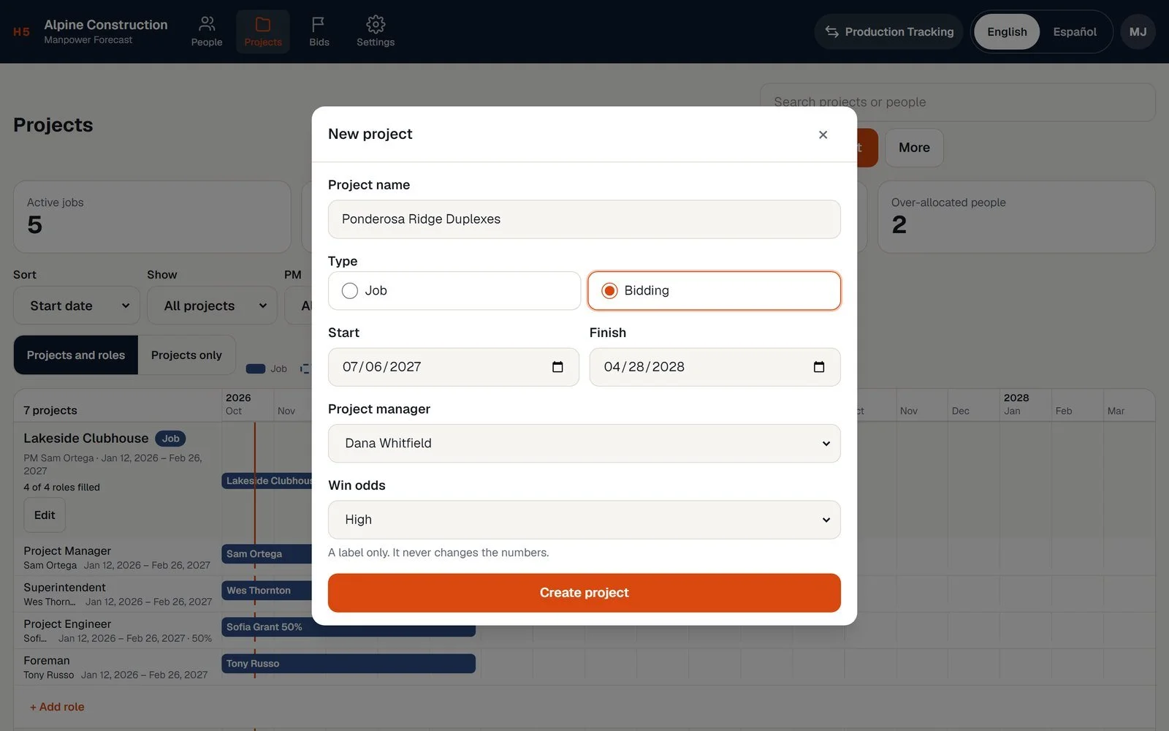The image size is (1169, 731).
Task: Open the Start date sort dropdown
Action: point(77,306)
